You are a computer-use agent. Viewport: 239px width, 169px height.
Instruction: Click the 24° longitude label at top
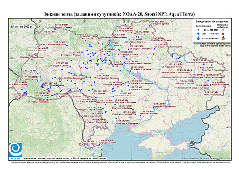click(x=40, y=21)
